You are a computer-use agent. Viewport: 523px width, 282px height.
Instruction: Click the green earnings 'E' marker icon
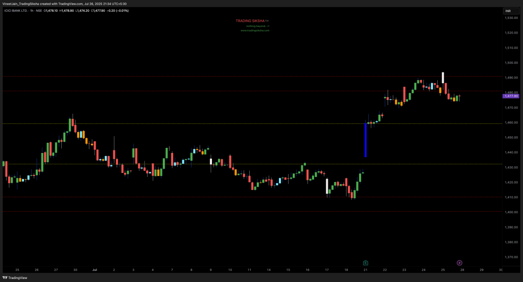365,262
